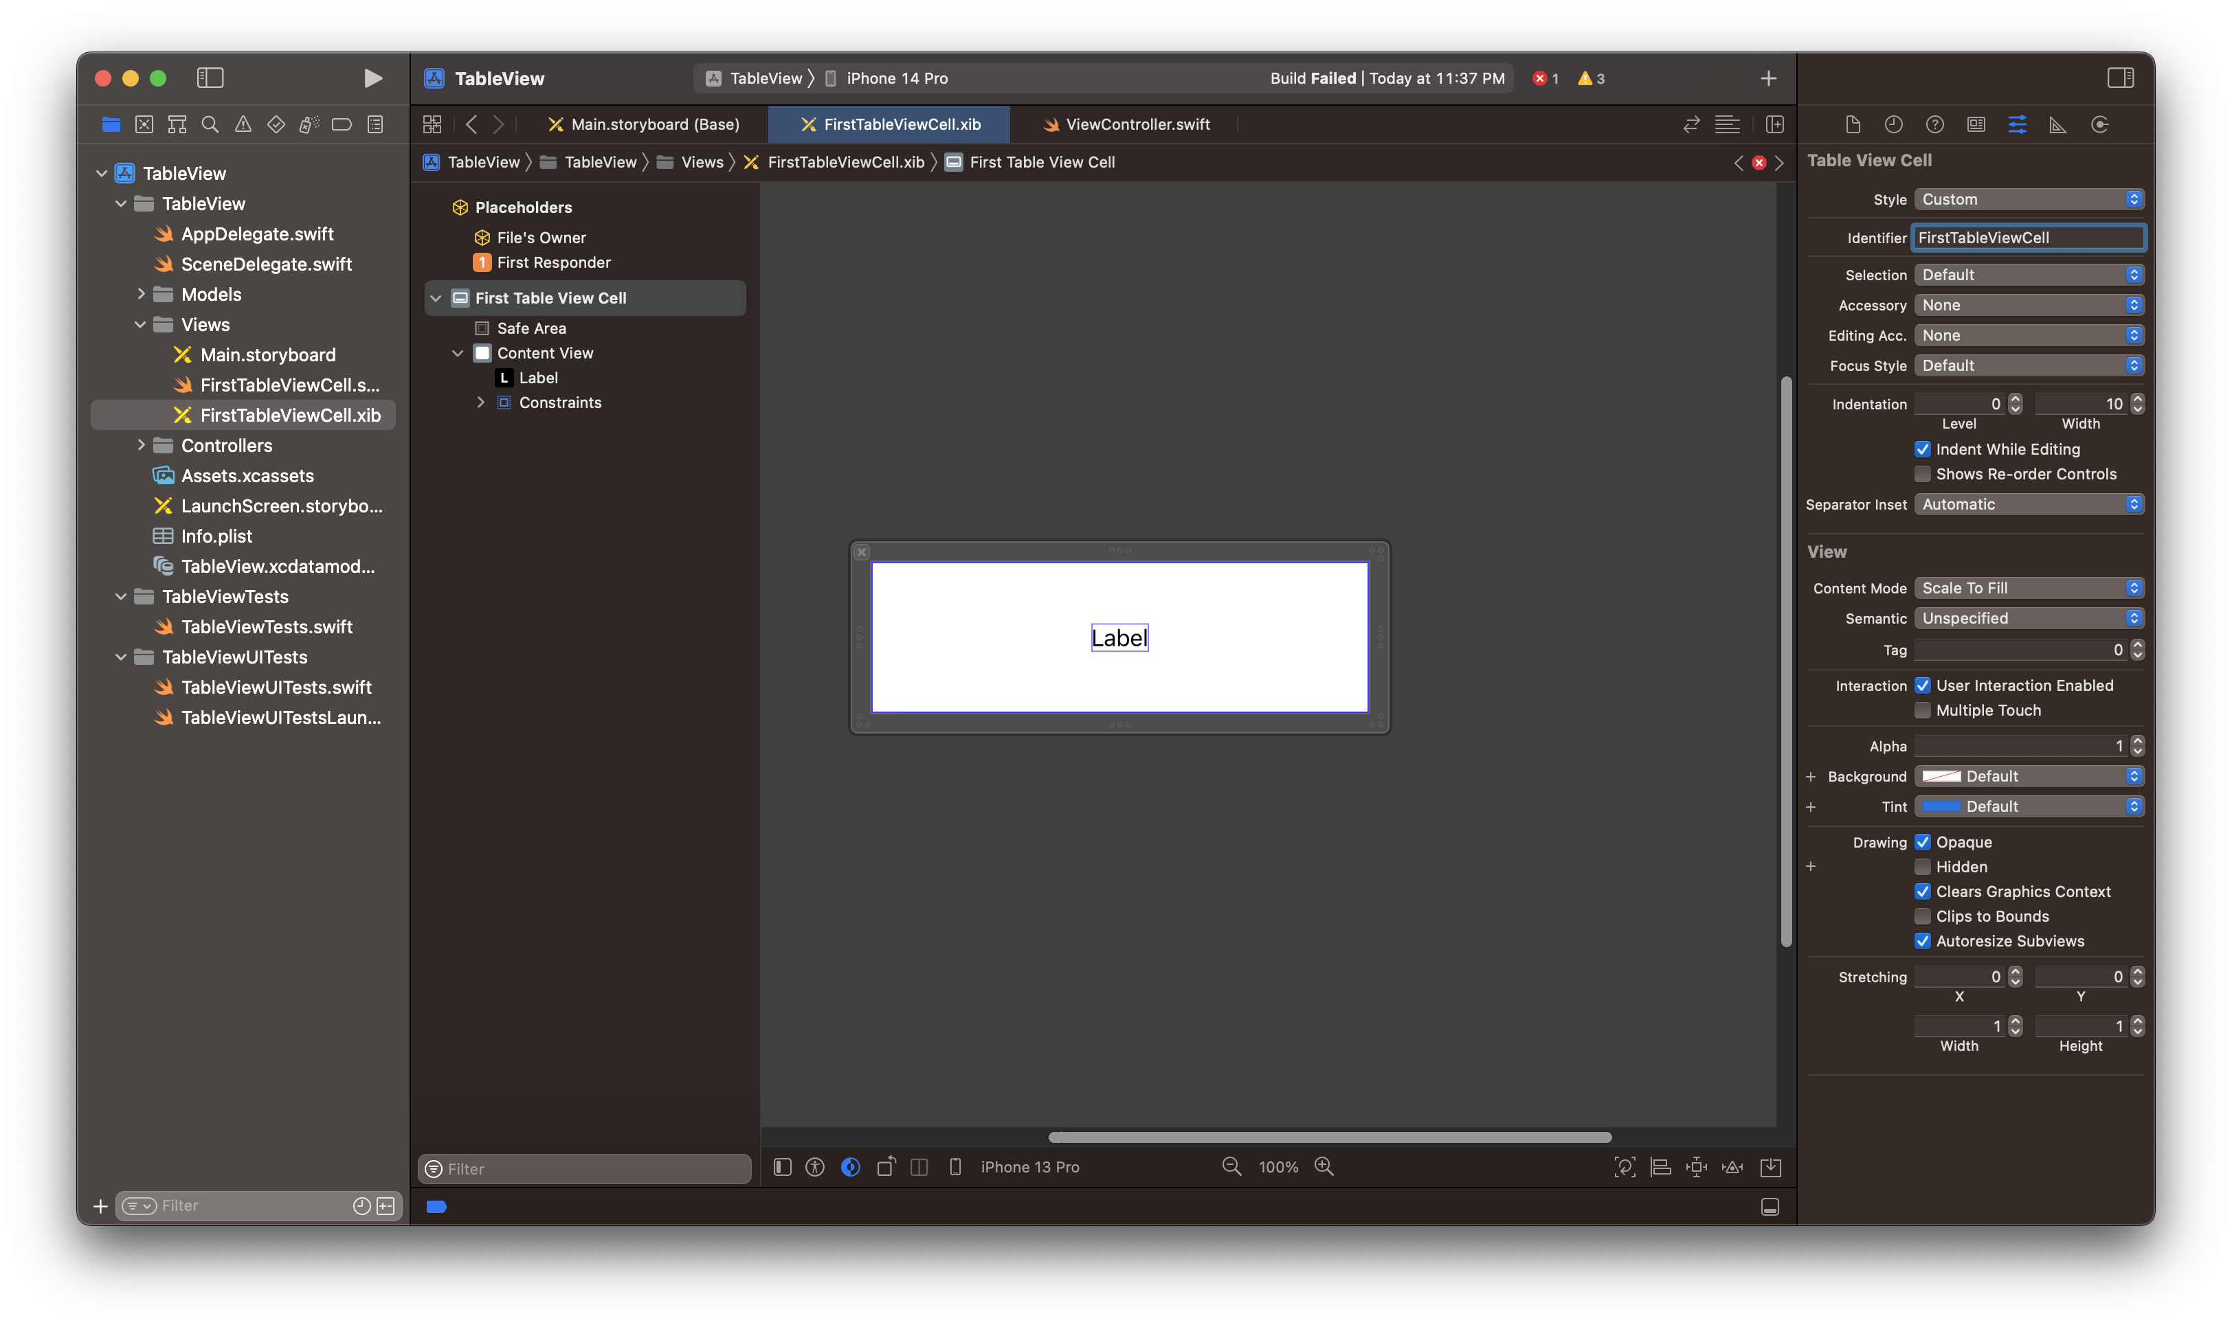Hide the document outline panel icon

coord(783,1167)
